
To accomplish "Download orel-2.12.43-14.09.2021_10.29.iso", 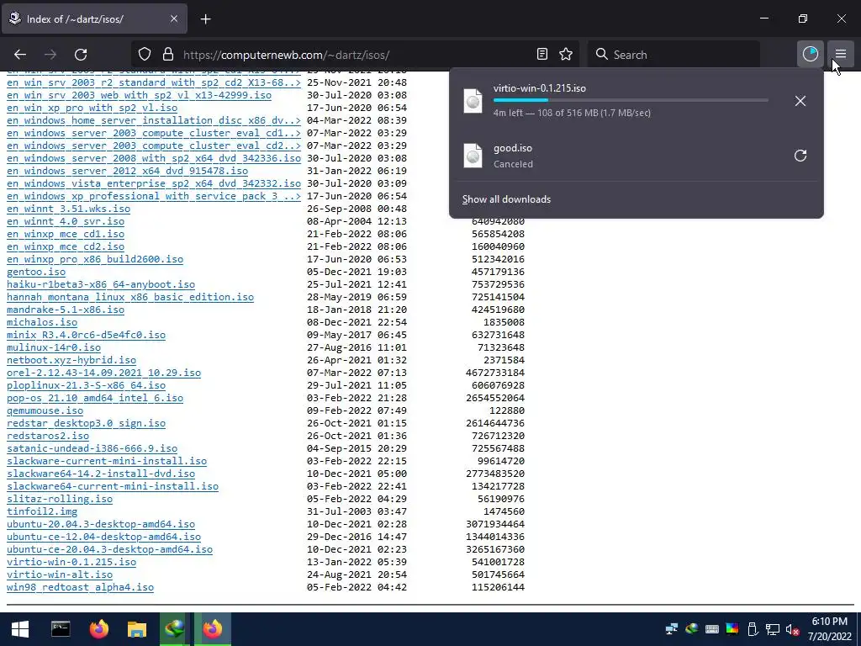I will pyautogui.click(x=103, y=373).
